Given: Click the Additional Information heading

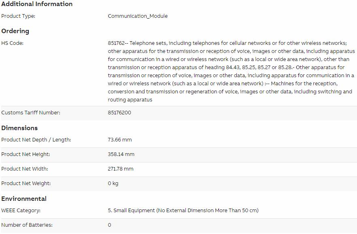Looking at the screenshot, I should click(x=37, y=4).
